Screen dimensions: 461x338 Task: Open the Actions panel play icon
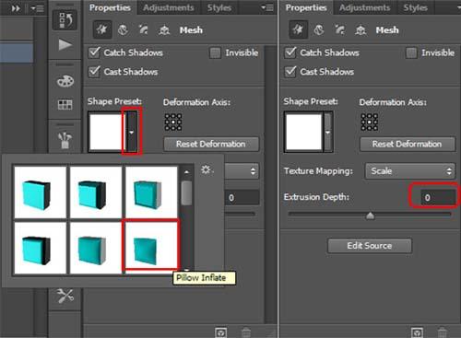pos(65,45)
